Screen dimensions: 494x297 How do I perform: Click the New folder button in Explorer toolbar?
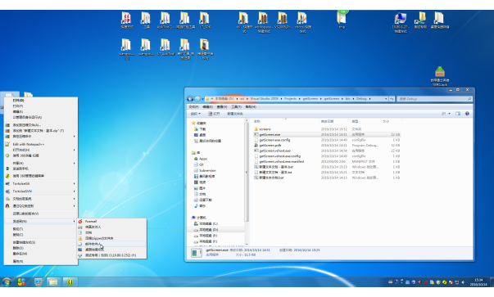pyautogui.click(x=235, y=114)
